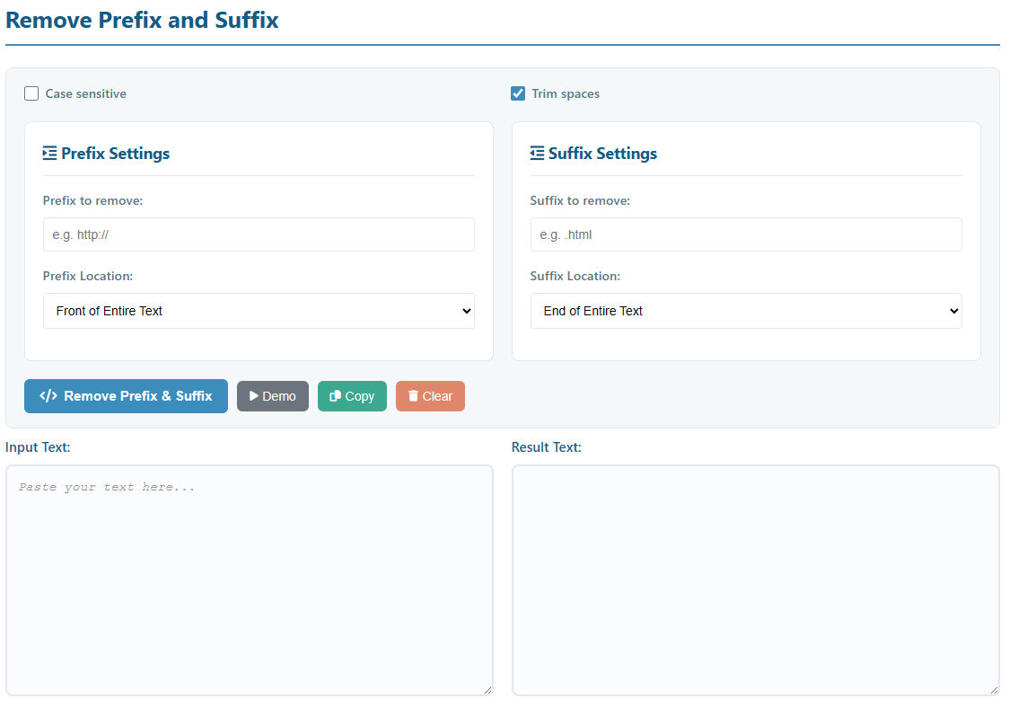Enable the Case sensitive checkbox

pyautogui.click(x=31, y=93)
